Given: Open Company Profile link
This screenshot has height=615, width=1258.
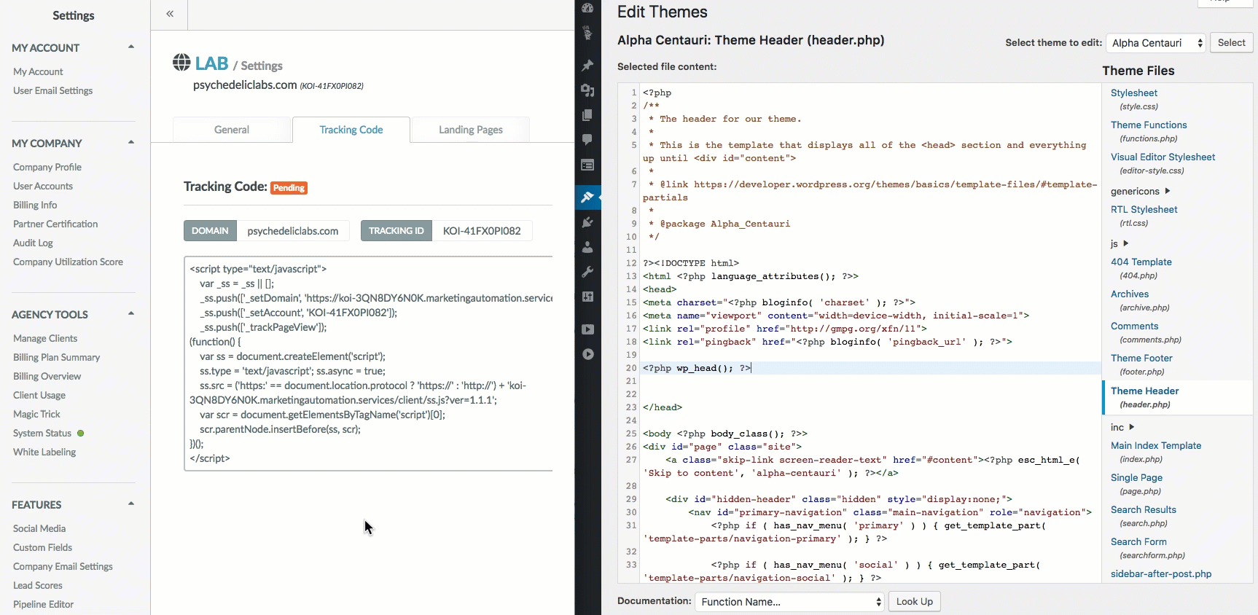Looking at the screenshot, I should tap(47, 167).
